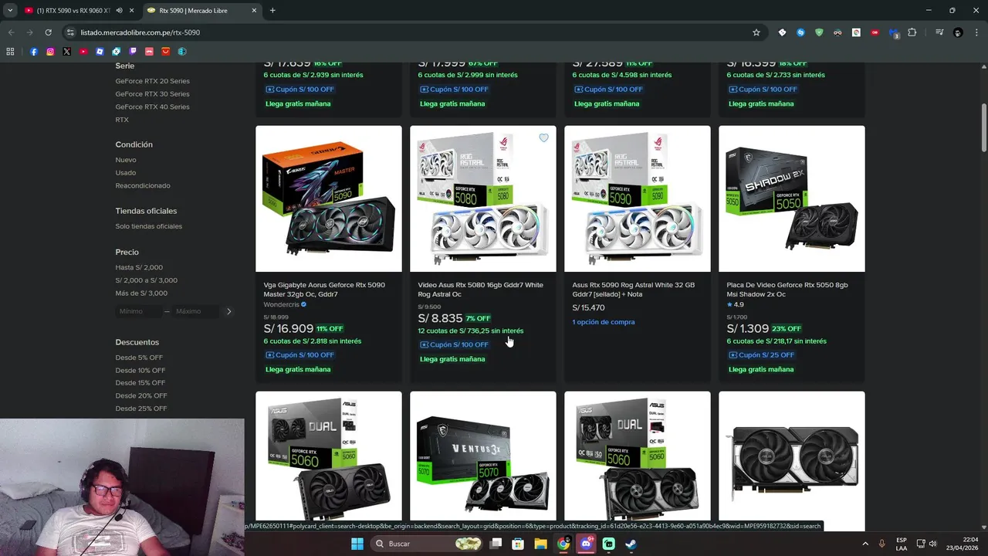Filter discounts Desde 25% OFF
Screen dimensions: 988x556
(x=141, y=409)
